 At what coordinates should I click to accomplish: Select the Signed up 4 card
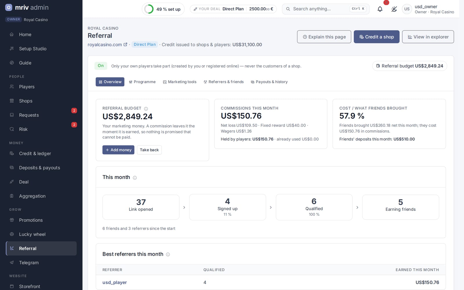[227, 207]
